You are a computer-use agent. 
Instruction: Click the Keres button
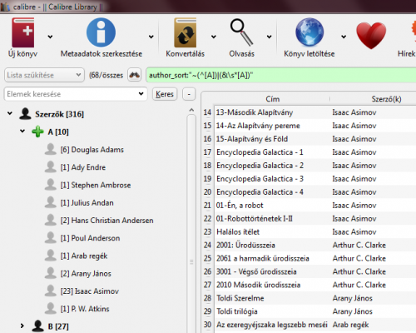(x=165, y=94)
